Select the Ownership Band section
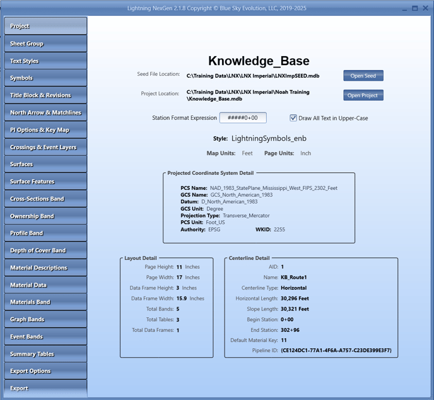 [x=45, y=216]
